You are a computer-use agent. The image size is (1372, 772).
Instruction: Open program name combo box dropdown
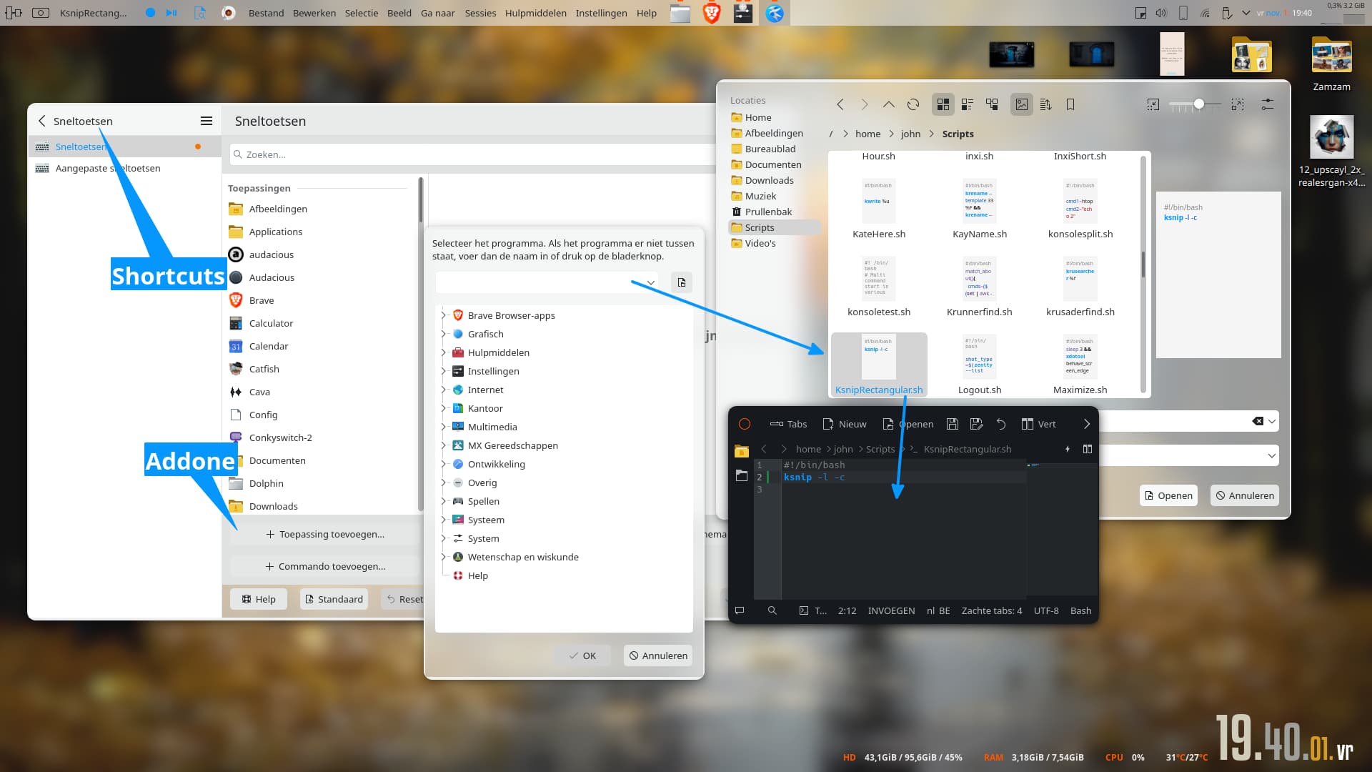click(651, 282)
